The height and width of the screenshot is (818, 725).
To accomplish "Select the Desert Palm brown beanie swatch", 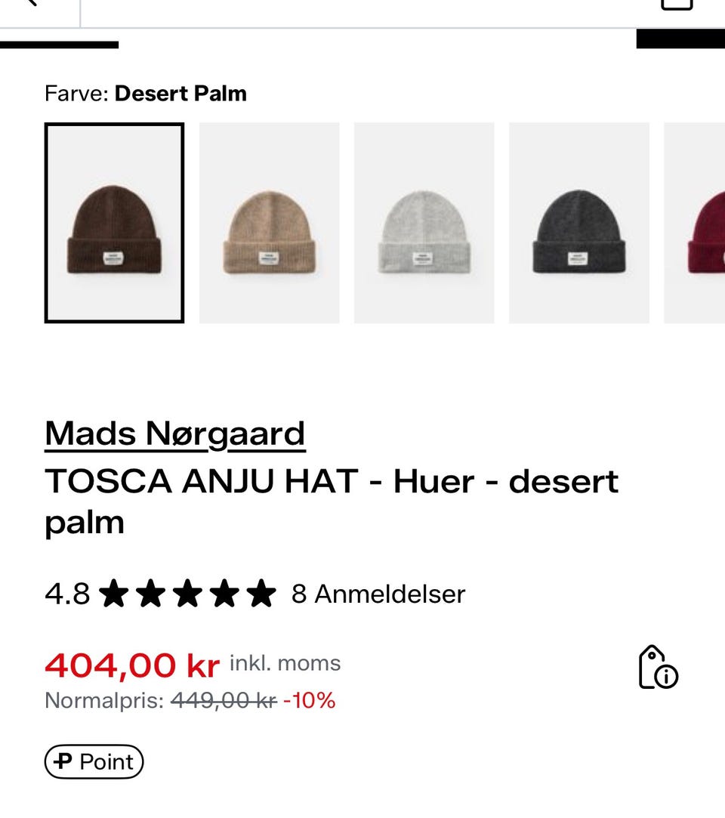I will click(x=114, y=223).
